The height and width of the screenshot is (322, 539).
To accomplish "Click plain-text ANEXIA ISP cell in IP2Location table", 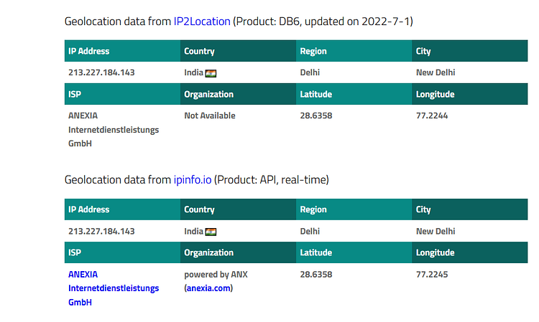I will 114,129.
